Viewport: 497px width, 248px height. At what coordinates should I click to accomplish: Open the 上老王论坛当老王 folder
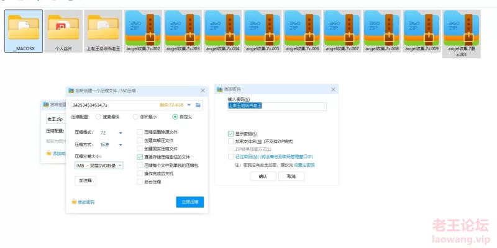pyautogui.click(x=103, y=31)
